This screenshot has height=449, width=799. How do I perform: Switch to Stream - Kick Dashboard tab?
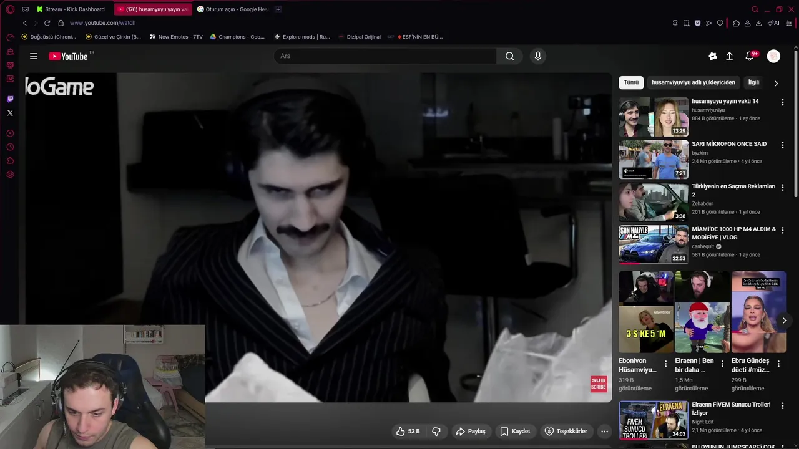(x=71, y=9)
